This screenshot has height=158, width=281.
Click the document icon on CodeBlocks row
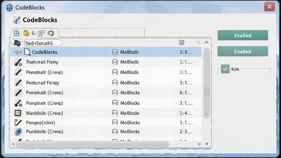click(27, 52)
